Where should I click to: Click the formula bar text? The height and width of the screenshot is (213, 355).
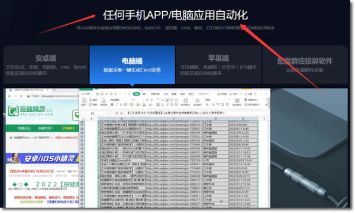click(x=176, y=113)
